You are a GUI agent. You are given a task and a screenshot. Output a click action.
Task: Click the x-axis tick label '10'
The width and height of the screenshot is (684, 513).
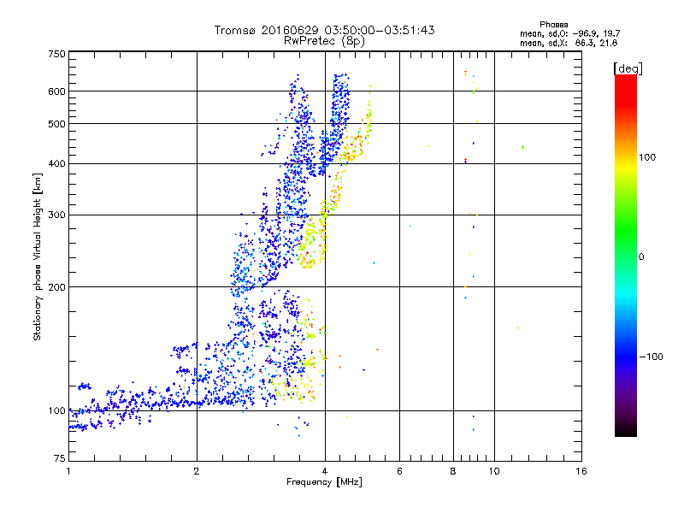(494, 471)
